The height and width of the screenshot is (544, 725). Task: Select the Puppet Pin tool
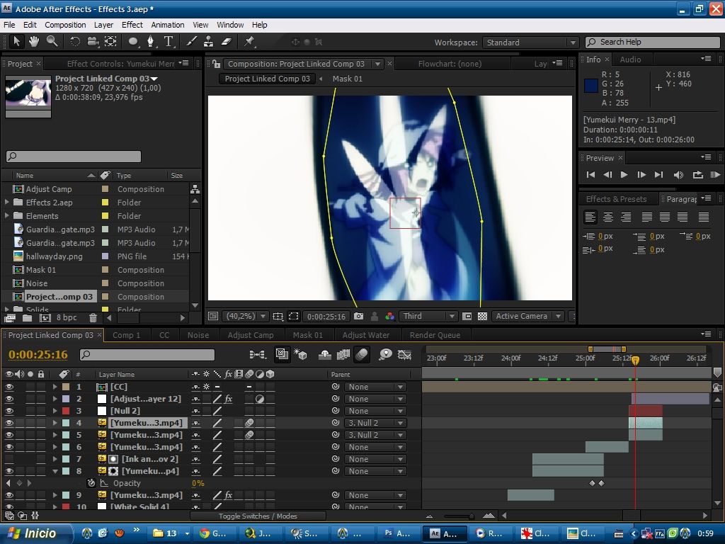[x=250, y=42]
